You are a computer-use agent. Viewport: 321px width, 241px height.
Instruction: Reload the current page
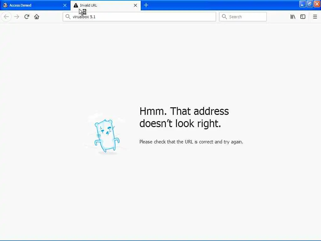(x=27, y=17)
